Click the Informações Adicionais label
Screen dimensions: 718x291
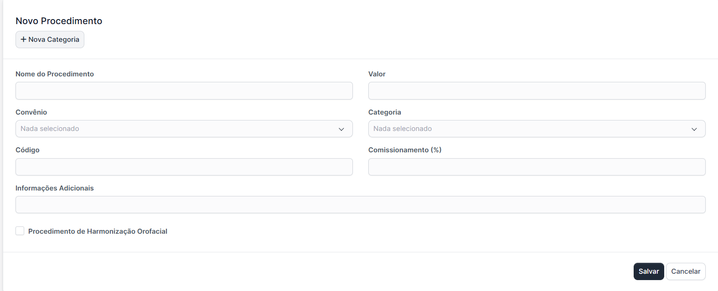pos(55,188)
